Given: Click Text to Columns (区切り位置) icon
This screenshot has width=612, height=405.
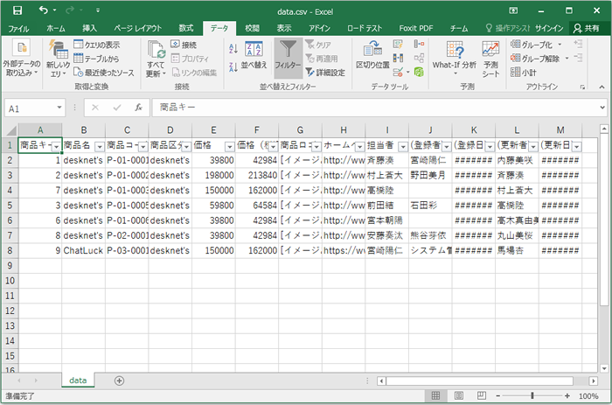Looking at the screenshot, I should point(372,54).
